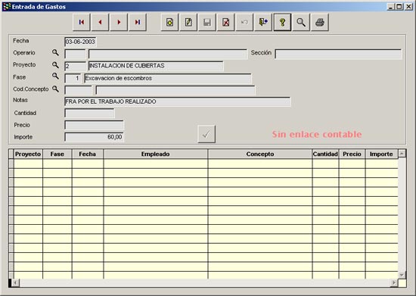Create a new expense record
This screenshot has width=416, height=296.
pyautogui.click(x=169, y=22)
